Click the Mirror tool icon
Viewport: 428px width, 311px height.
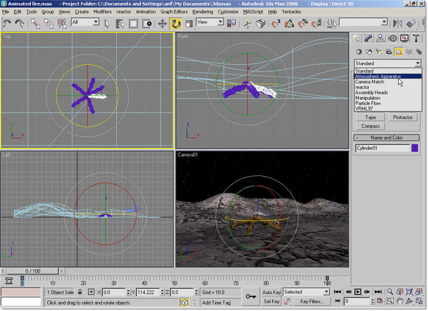click(398, 23)
